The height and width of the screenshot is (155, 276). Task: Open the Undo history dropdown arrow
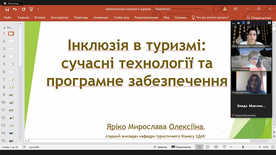[x=19, y=9]
